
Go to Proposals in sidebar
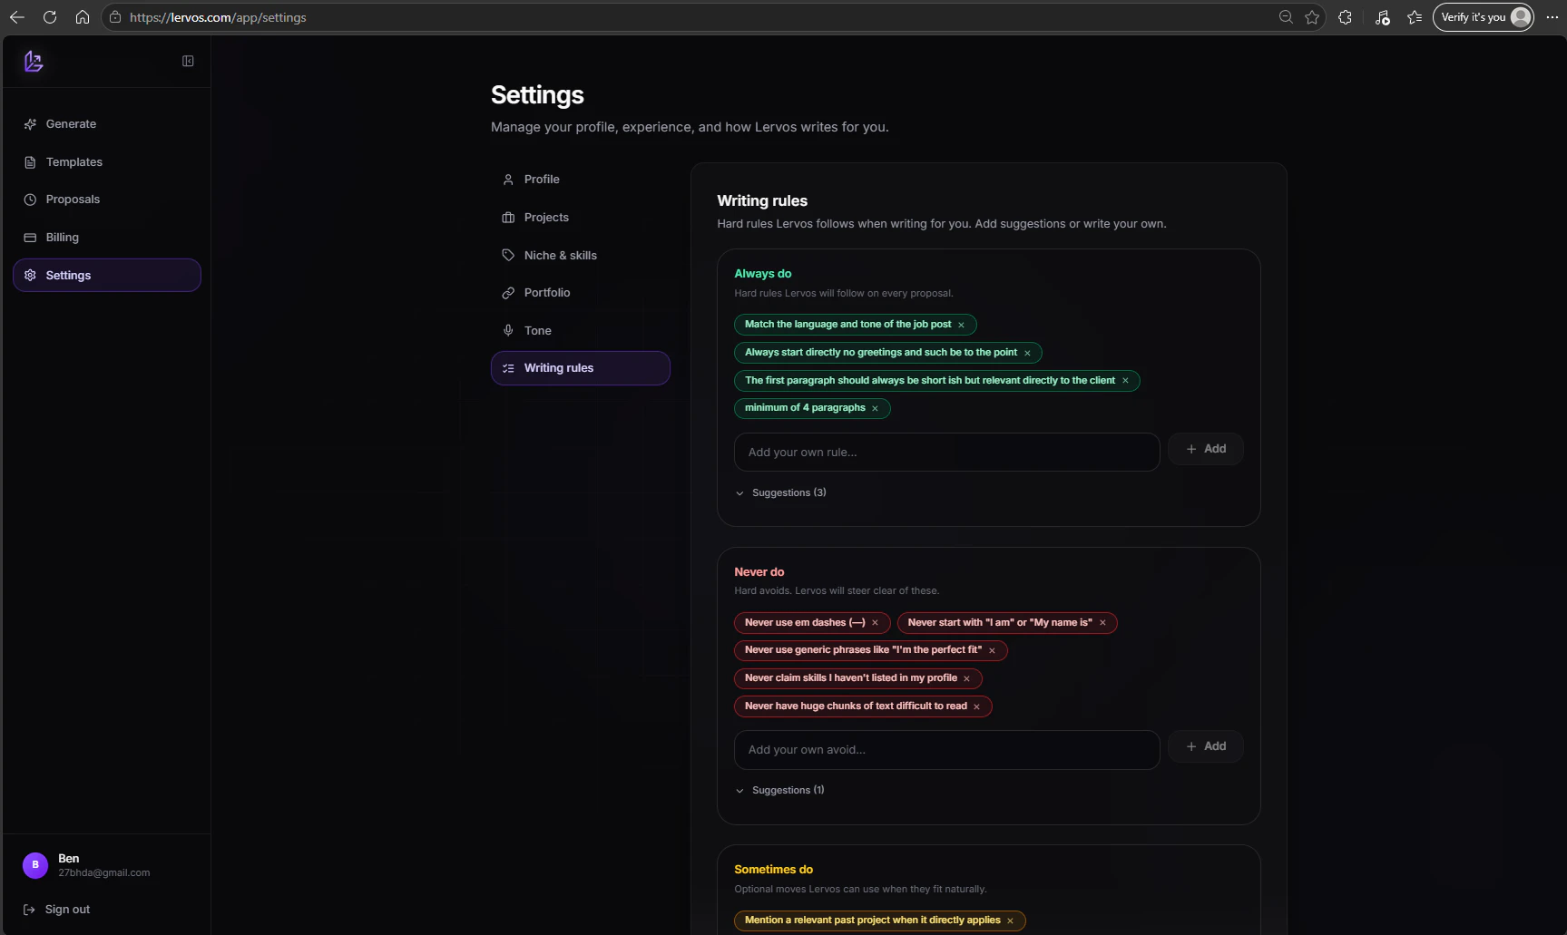click(107, 200)
